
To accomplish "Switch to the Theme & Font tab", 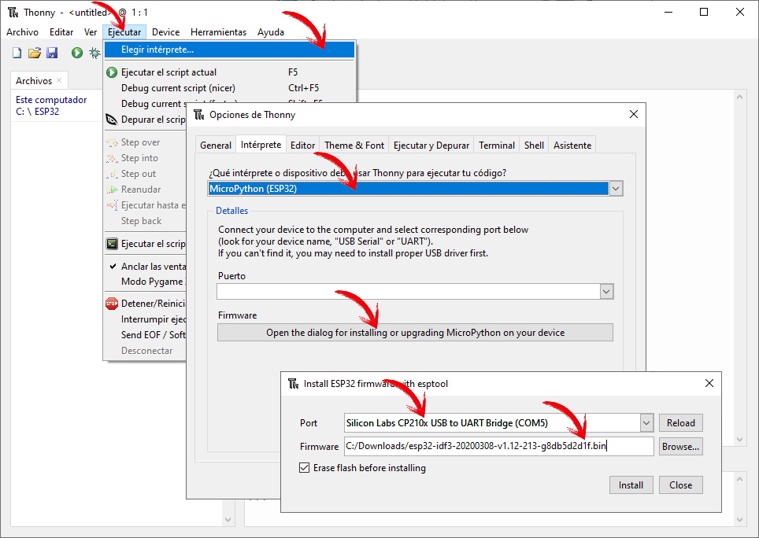I will [354, 145].
